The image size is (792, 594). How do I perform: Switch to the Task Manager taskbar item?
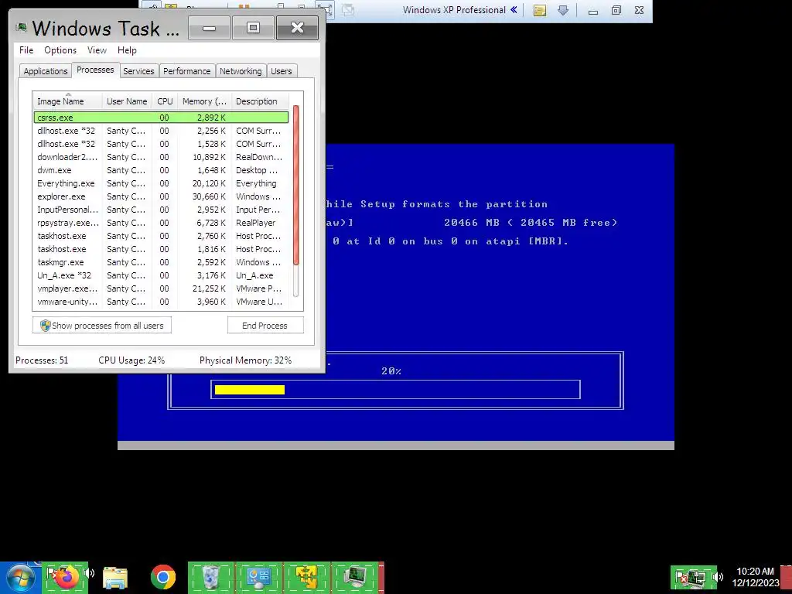pyautogui.click(x=354, y=577)
